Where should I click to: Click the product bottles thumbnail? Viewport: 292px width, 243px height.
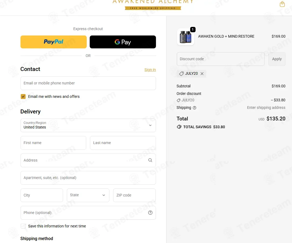click(x=186, y=37)
